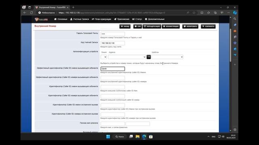Add a sidebar app with plus icon
Image resolution: width=259 pixels, height=145 pixels.
point(235,64)
